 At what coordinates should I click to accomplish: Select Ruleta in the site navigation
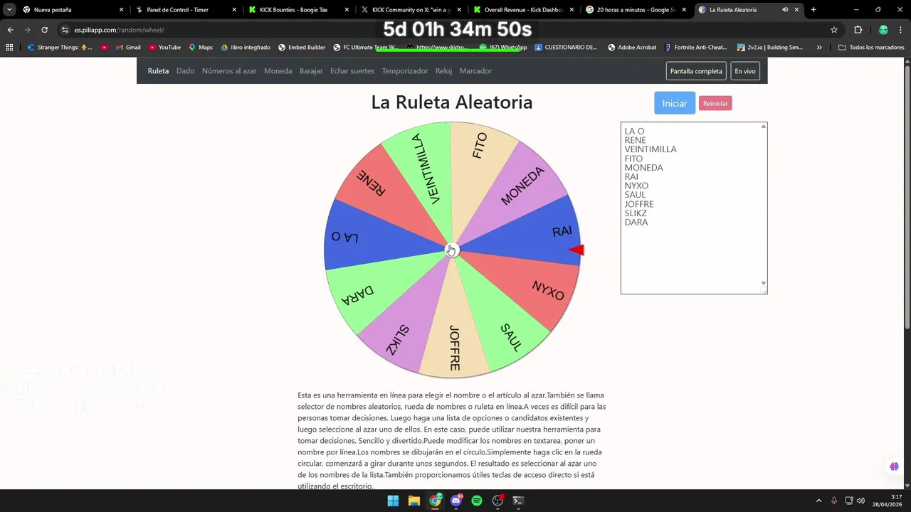(158, 71)
